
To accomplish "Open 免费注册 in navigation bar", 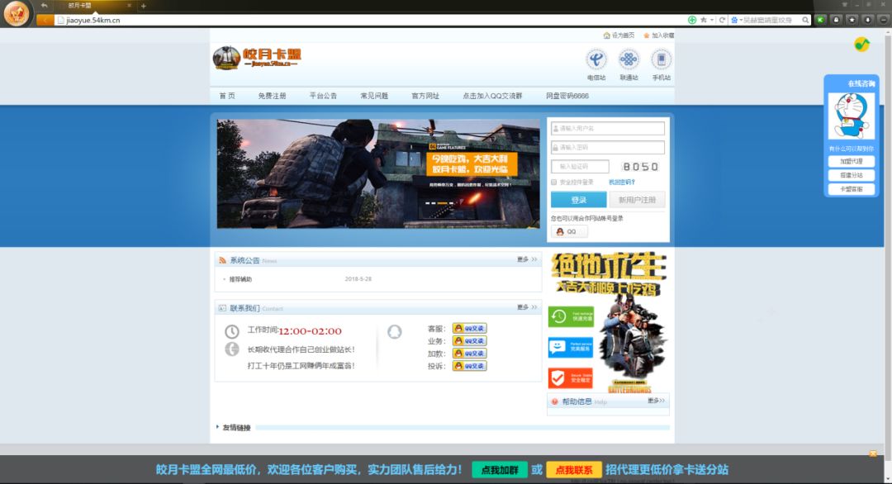I will click(x=272, y=96).
